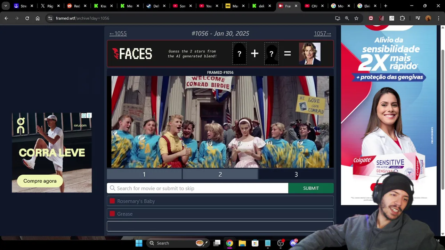Switch to the 'Kra' Kick tab
Viewport: 445px width, 250px height.
click(103, 6)
